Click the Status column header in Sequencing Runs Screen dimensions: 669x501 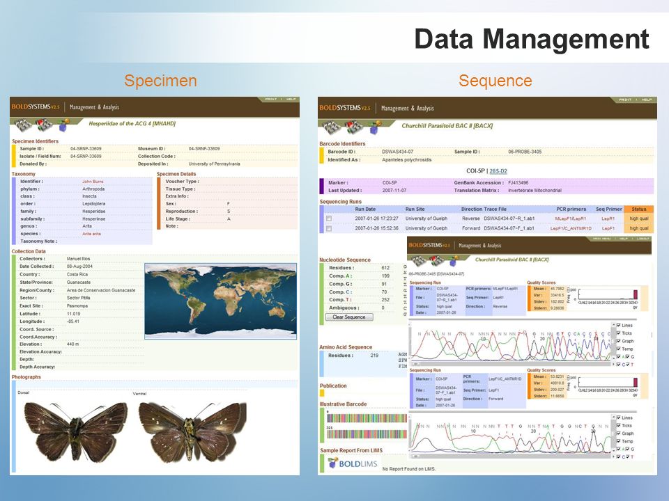tap(639, 209)
